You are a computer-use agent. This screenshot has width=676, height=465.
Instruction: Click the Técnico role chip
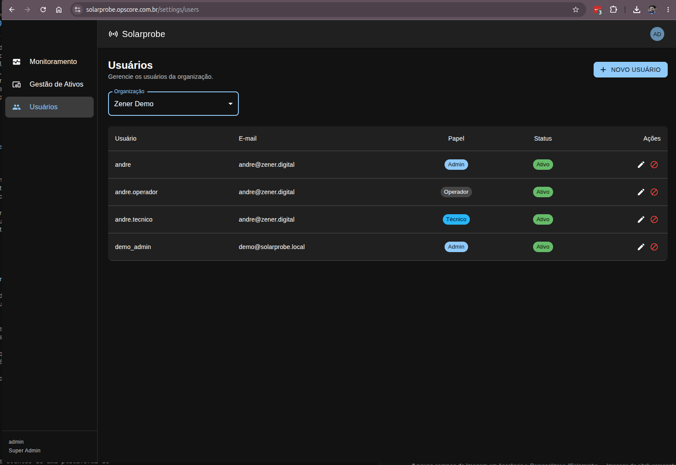tap(456, 219)
